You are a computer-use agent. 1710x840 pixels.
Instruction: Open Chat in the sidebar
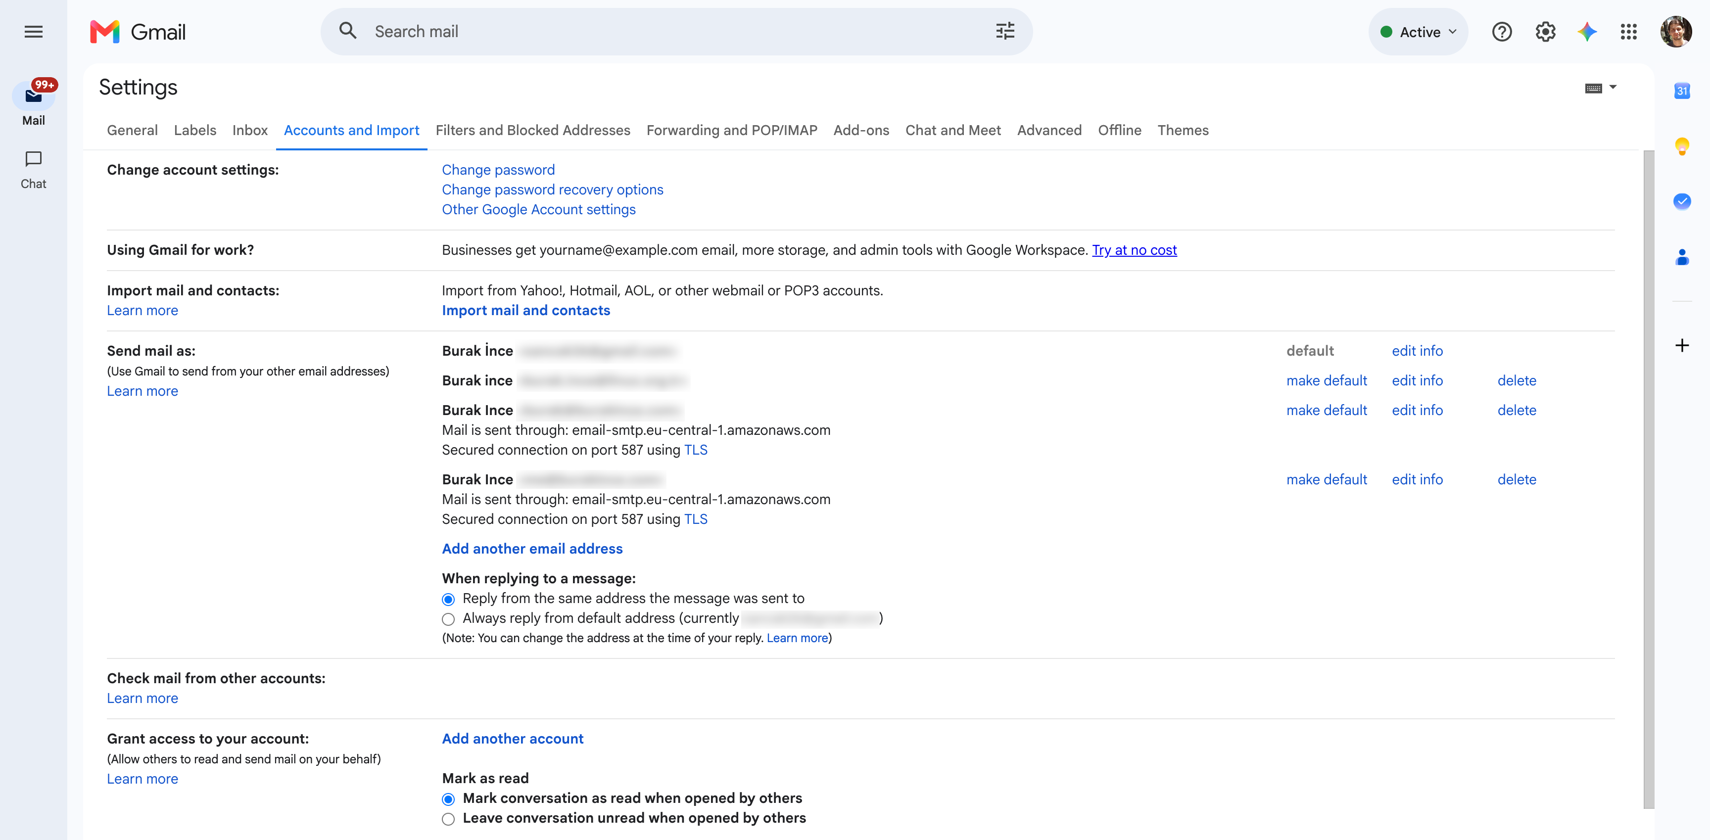point(33,169)
